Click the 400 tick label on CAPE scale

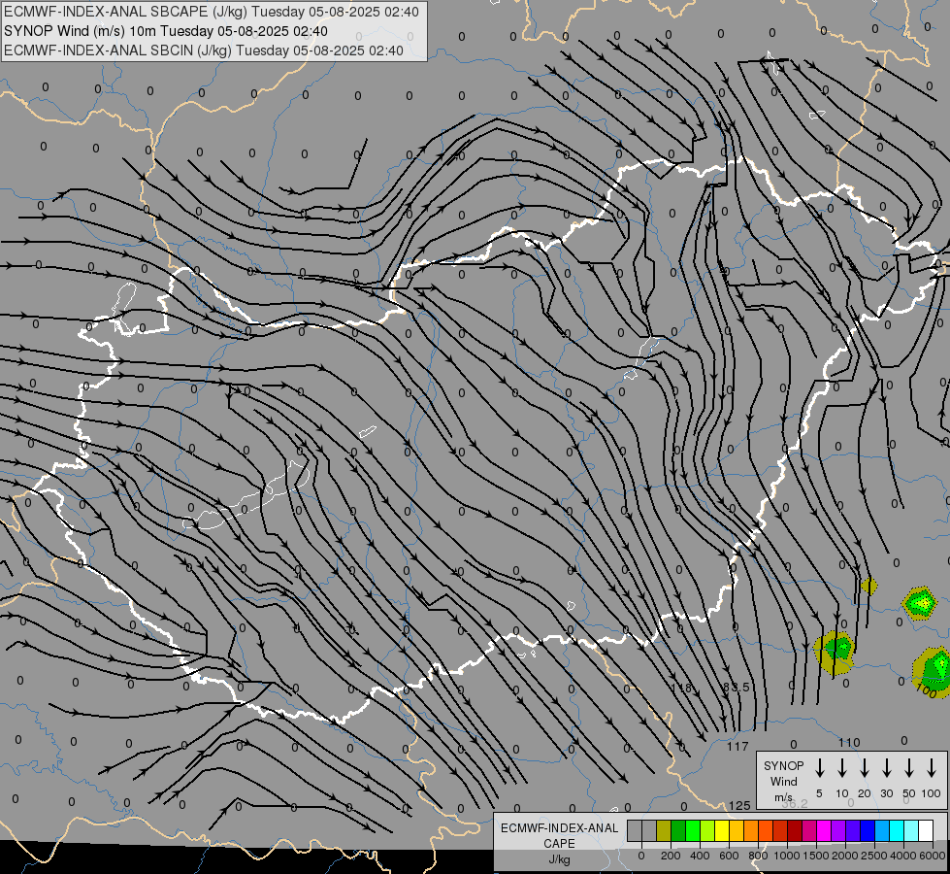pyautogui.click(x=700, y=856)
